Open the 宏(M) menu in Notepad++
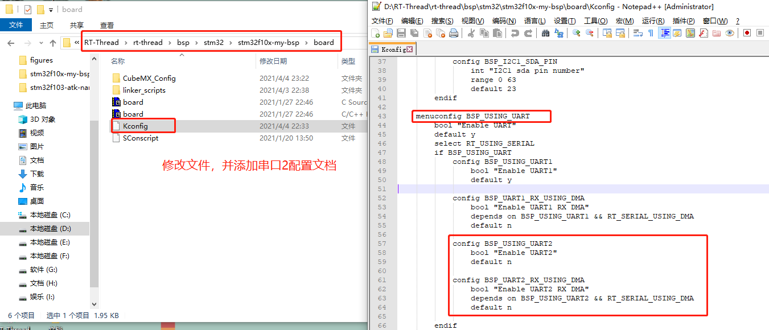Screen dimensions: 769x330 (x=625, y=21)
